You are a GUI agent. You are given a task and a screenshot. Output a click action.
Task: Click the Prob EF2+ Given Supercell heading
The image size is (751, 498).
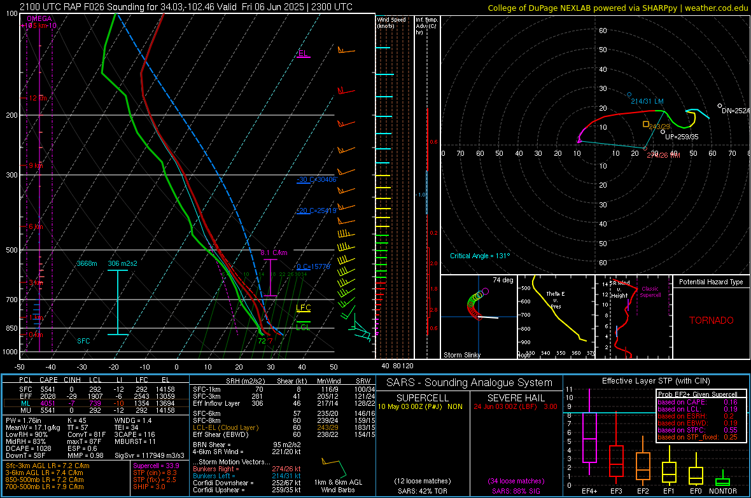pyautogui.click(x=698, y=394)
